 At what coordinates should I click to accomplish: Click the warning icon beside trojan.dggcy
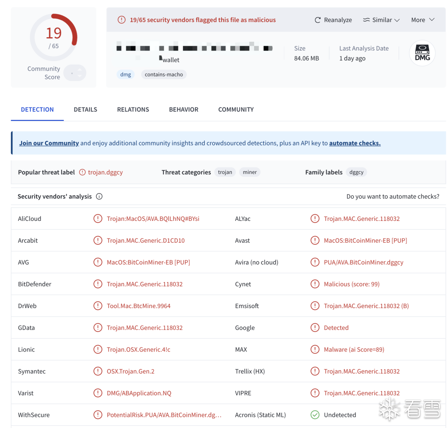point(82,172)
